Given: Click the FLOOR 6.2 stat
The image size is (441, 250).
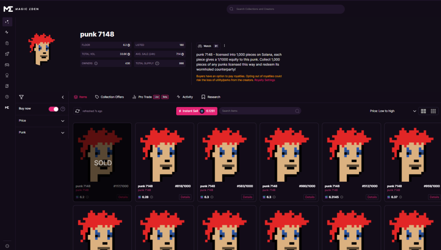Looking at the screenshot, I should 106,45.
